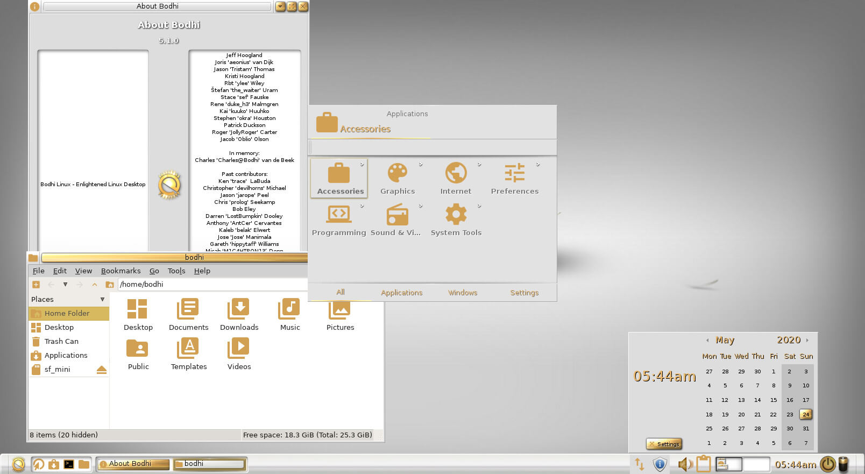Open the Bookmarks menu

(x=120, y=271)
